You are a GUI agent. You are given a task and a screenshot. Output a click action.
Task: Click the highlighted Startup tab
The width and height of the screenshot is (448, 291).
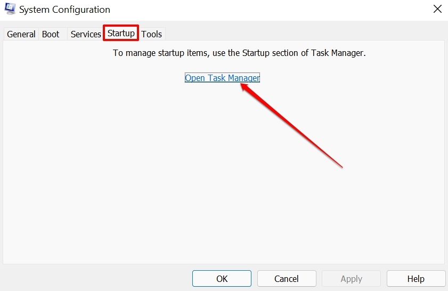click(121, 33)
